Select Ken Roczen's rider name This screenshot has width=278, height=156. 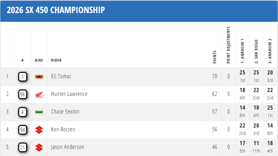[x=63, y=130]
